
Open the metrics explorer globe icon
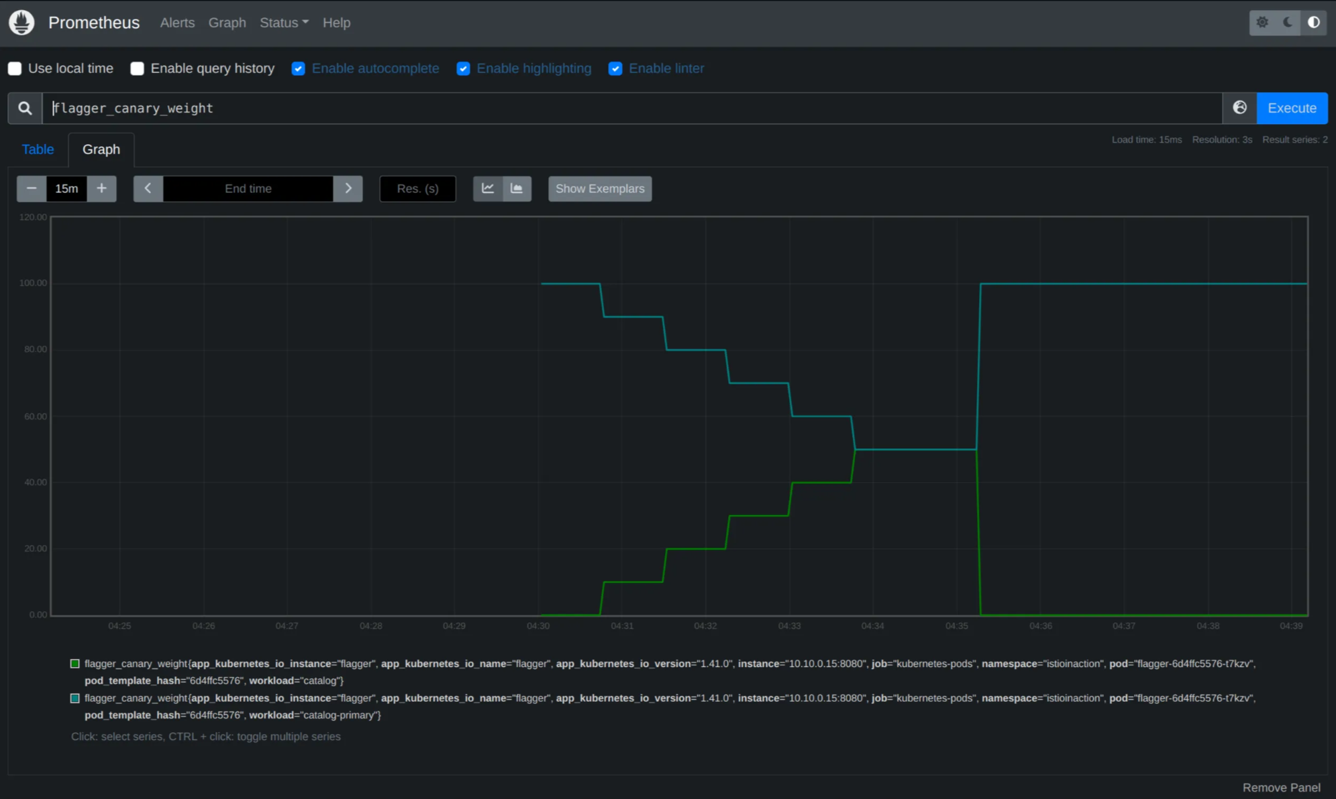(1239, 108)
